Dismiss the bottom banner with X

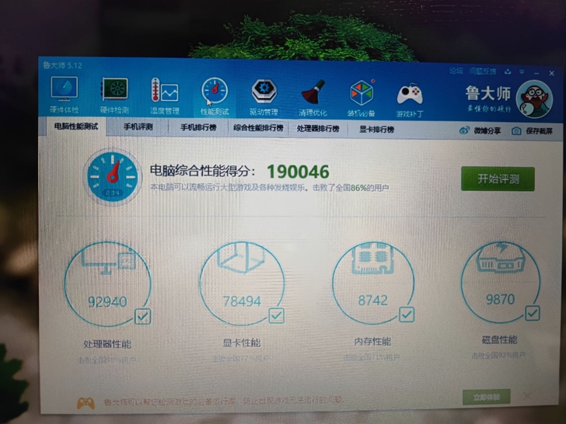click(x=526, y=397)
